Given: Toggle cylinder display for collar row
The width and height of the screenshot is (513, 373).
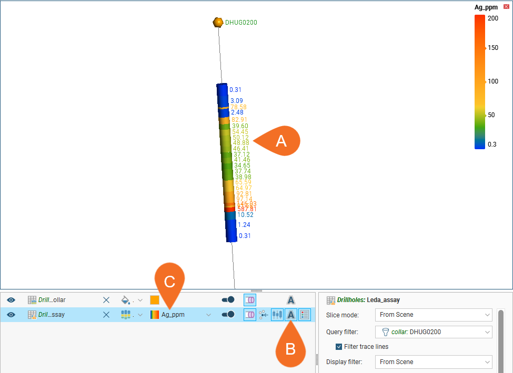Looking at the screenshot, I should click(249, 300).
